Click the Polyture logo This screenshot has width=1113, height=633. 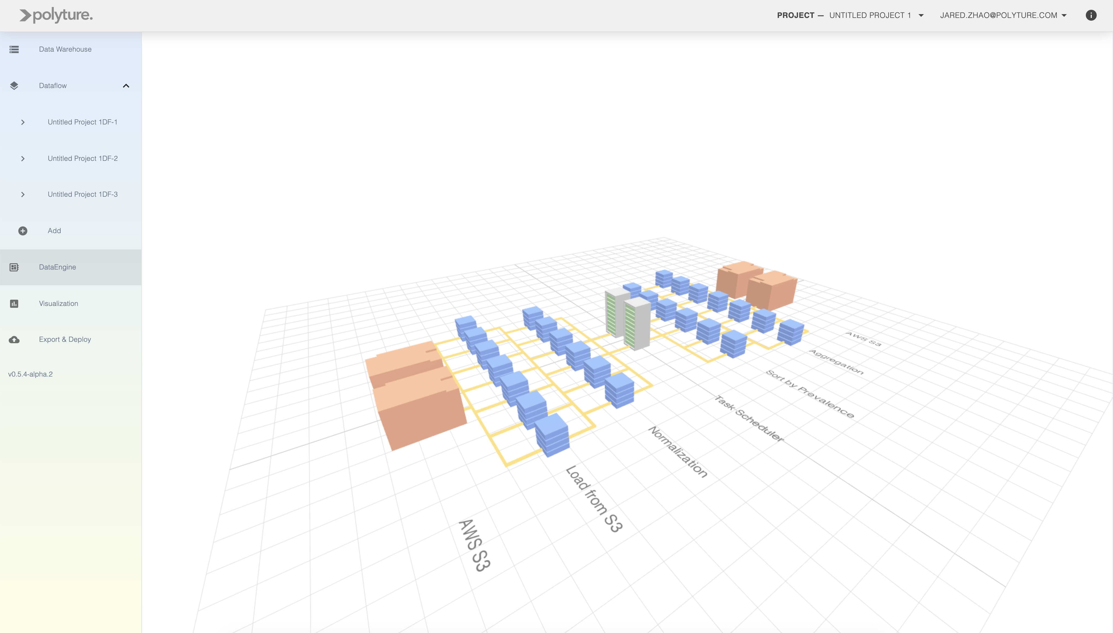pyautogui.click(x=56, y=15)
